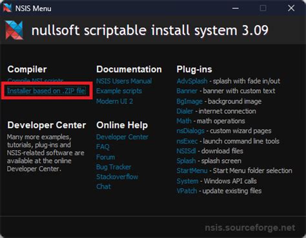The height and width of the screenshot is (238, 306).
Task: Click 'math operations' description text
Action: pos(221,121)
